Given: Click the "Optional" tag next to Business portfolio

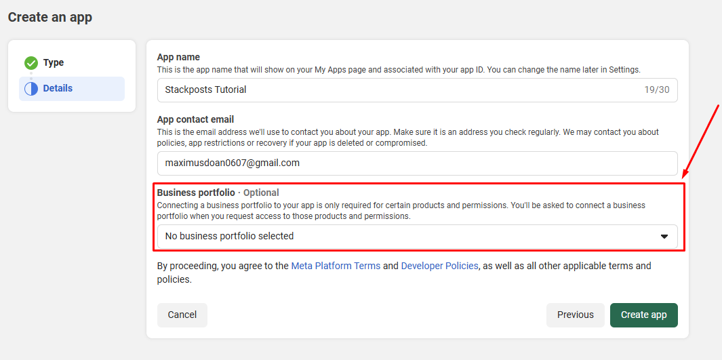Looking at the screenshot, I should point(261,193).
